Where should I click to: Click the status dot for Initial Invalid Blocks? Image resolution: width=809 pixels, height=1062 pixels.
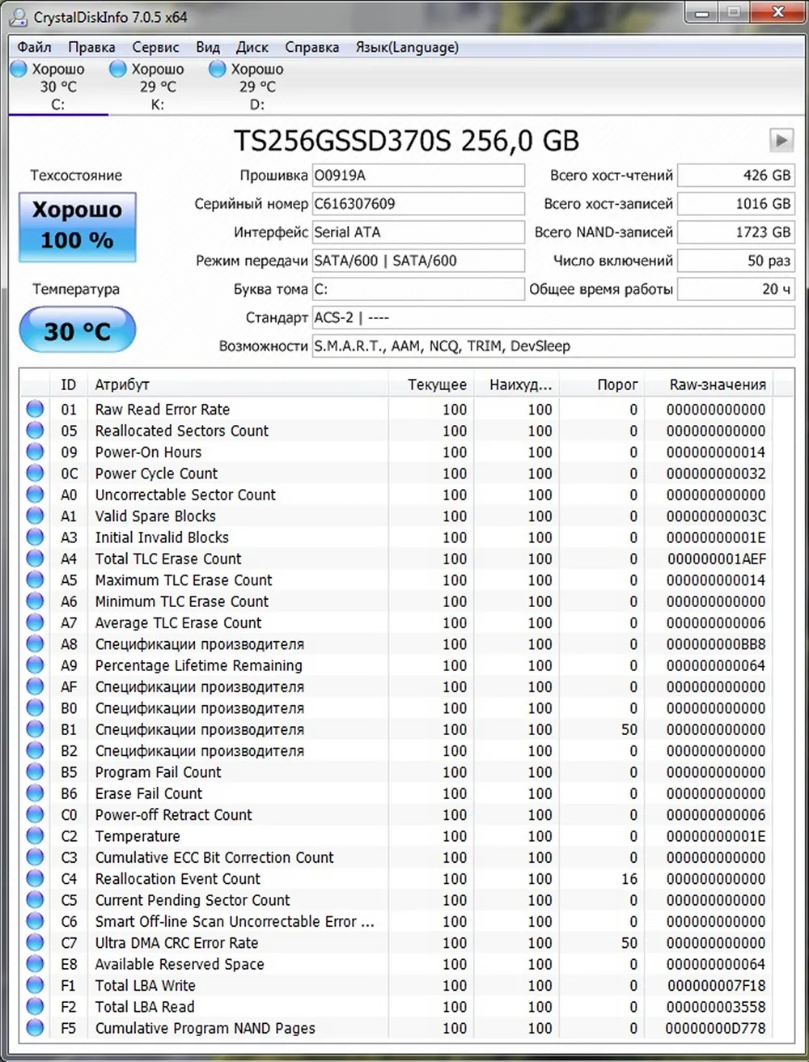tap(35, 537)
